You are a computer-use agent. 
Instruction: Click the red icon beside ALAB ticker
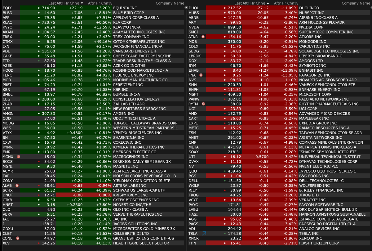(x=17, y=185)
